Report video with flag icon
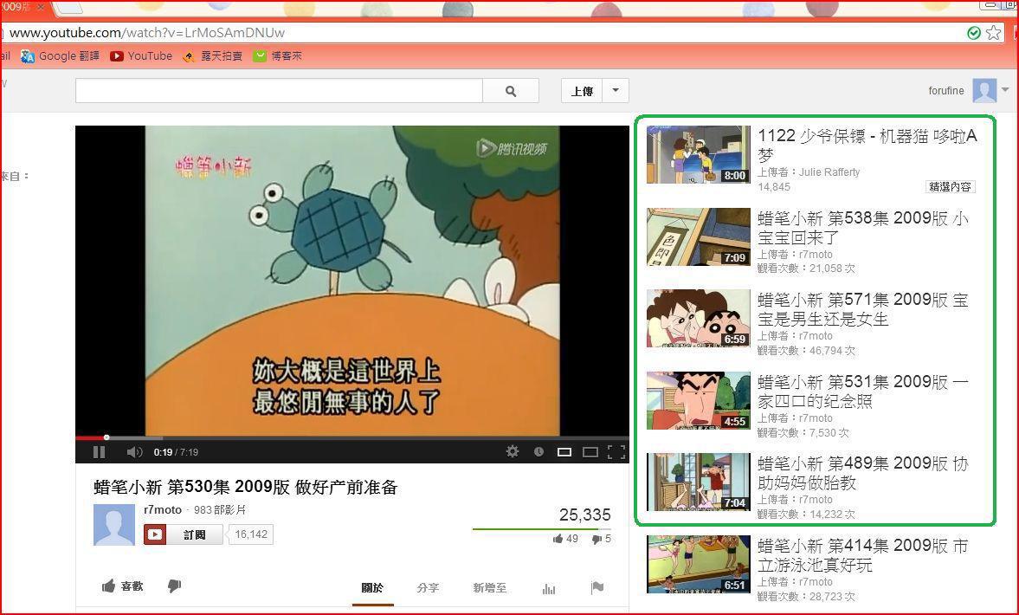The image size is (1019, 615). coord(597,587)
